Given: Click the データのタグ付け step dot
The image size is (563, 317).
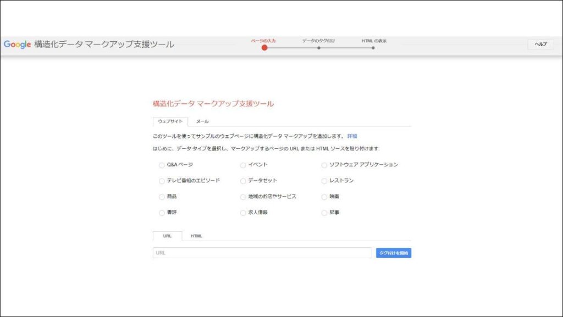Looking at the screenshot, I should pos(318,48).
